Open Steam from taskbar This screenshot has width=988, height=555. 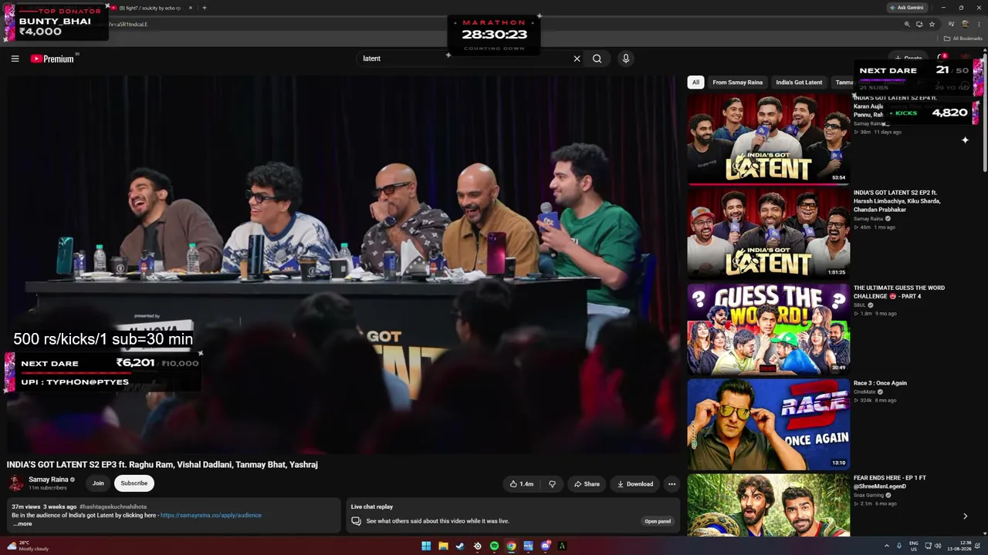tap(460, 547)
